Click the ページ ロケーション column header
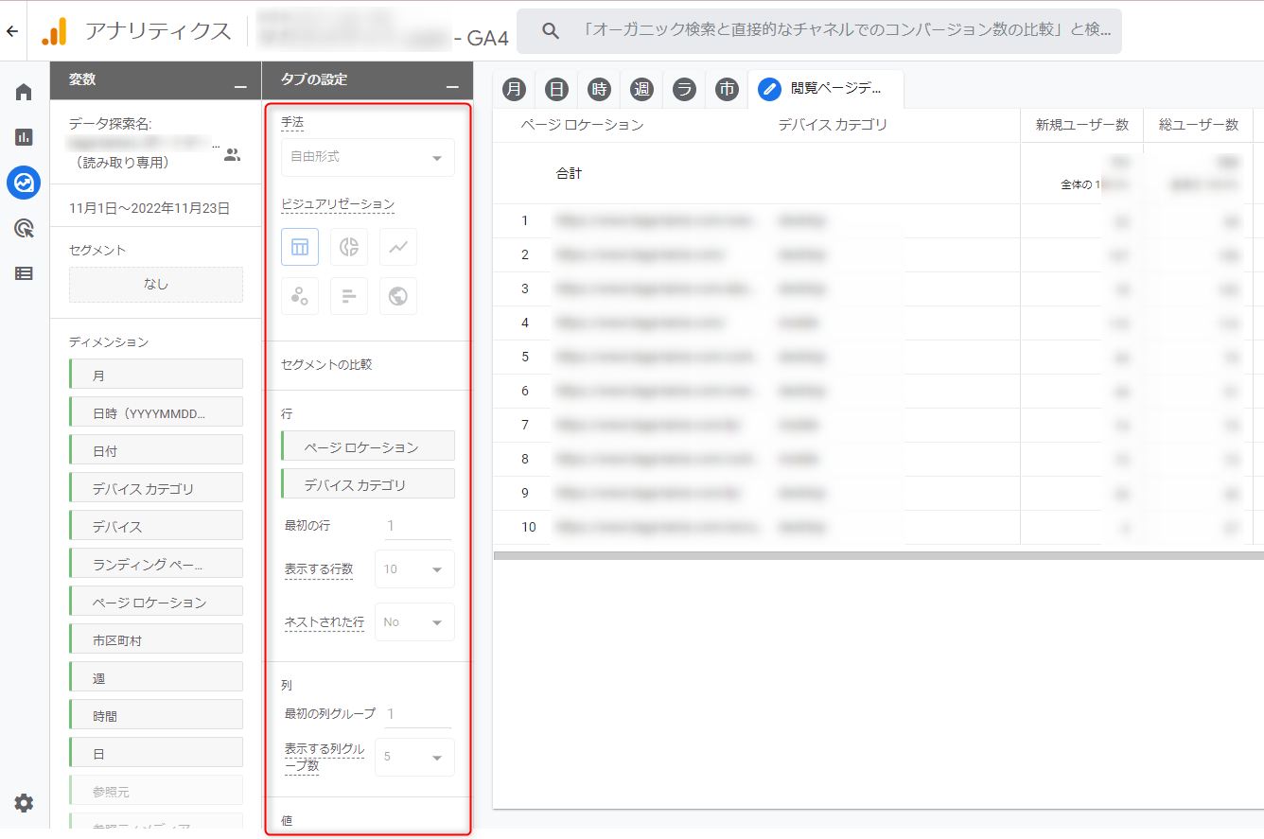This screenshot has height=839, width=1264. 582,124
